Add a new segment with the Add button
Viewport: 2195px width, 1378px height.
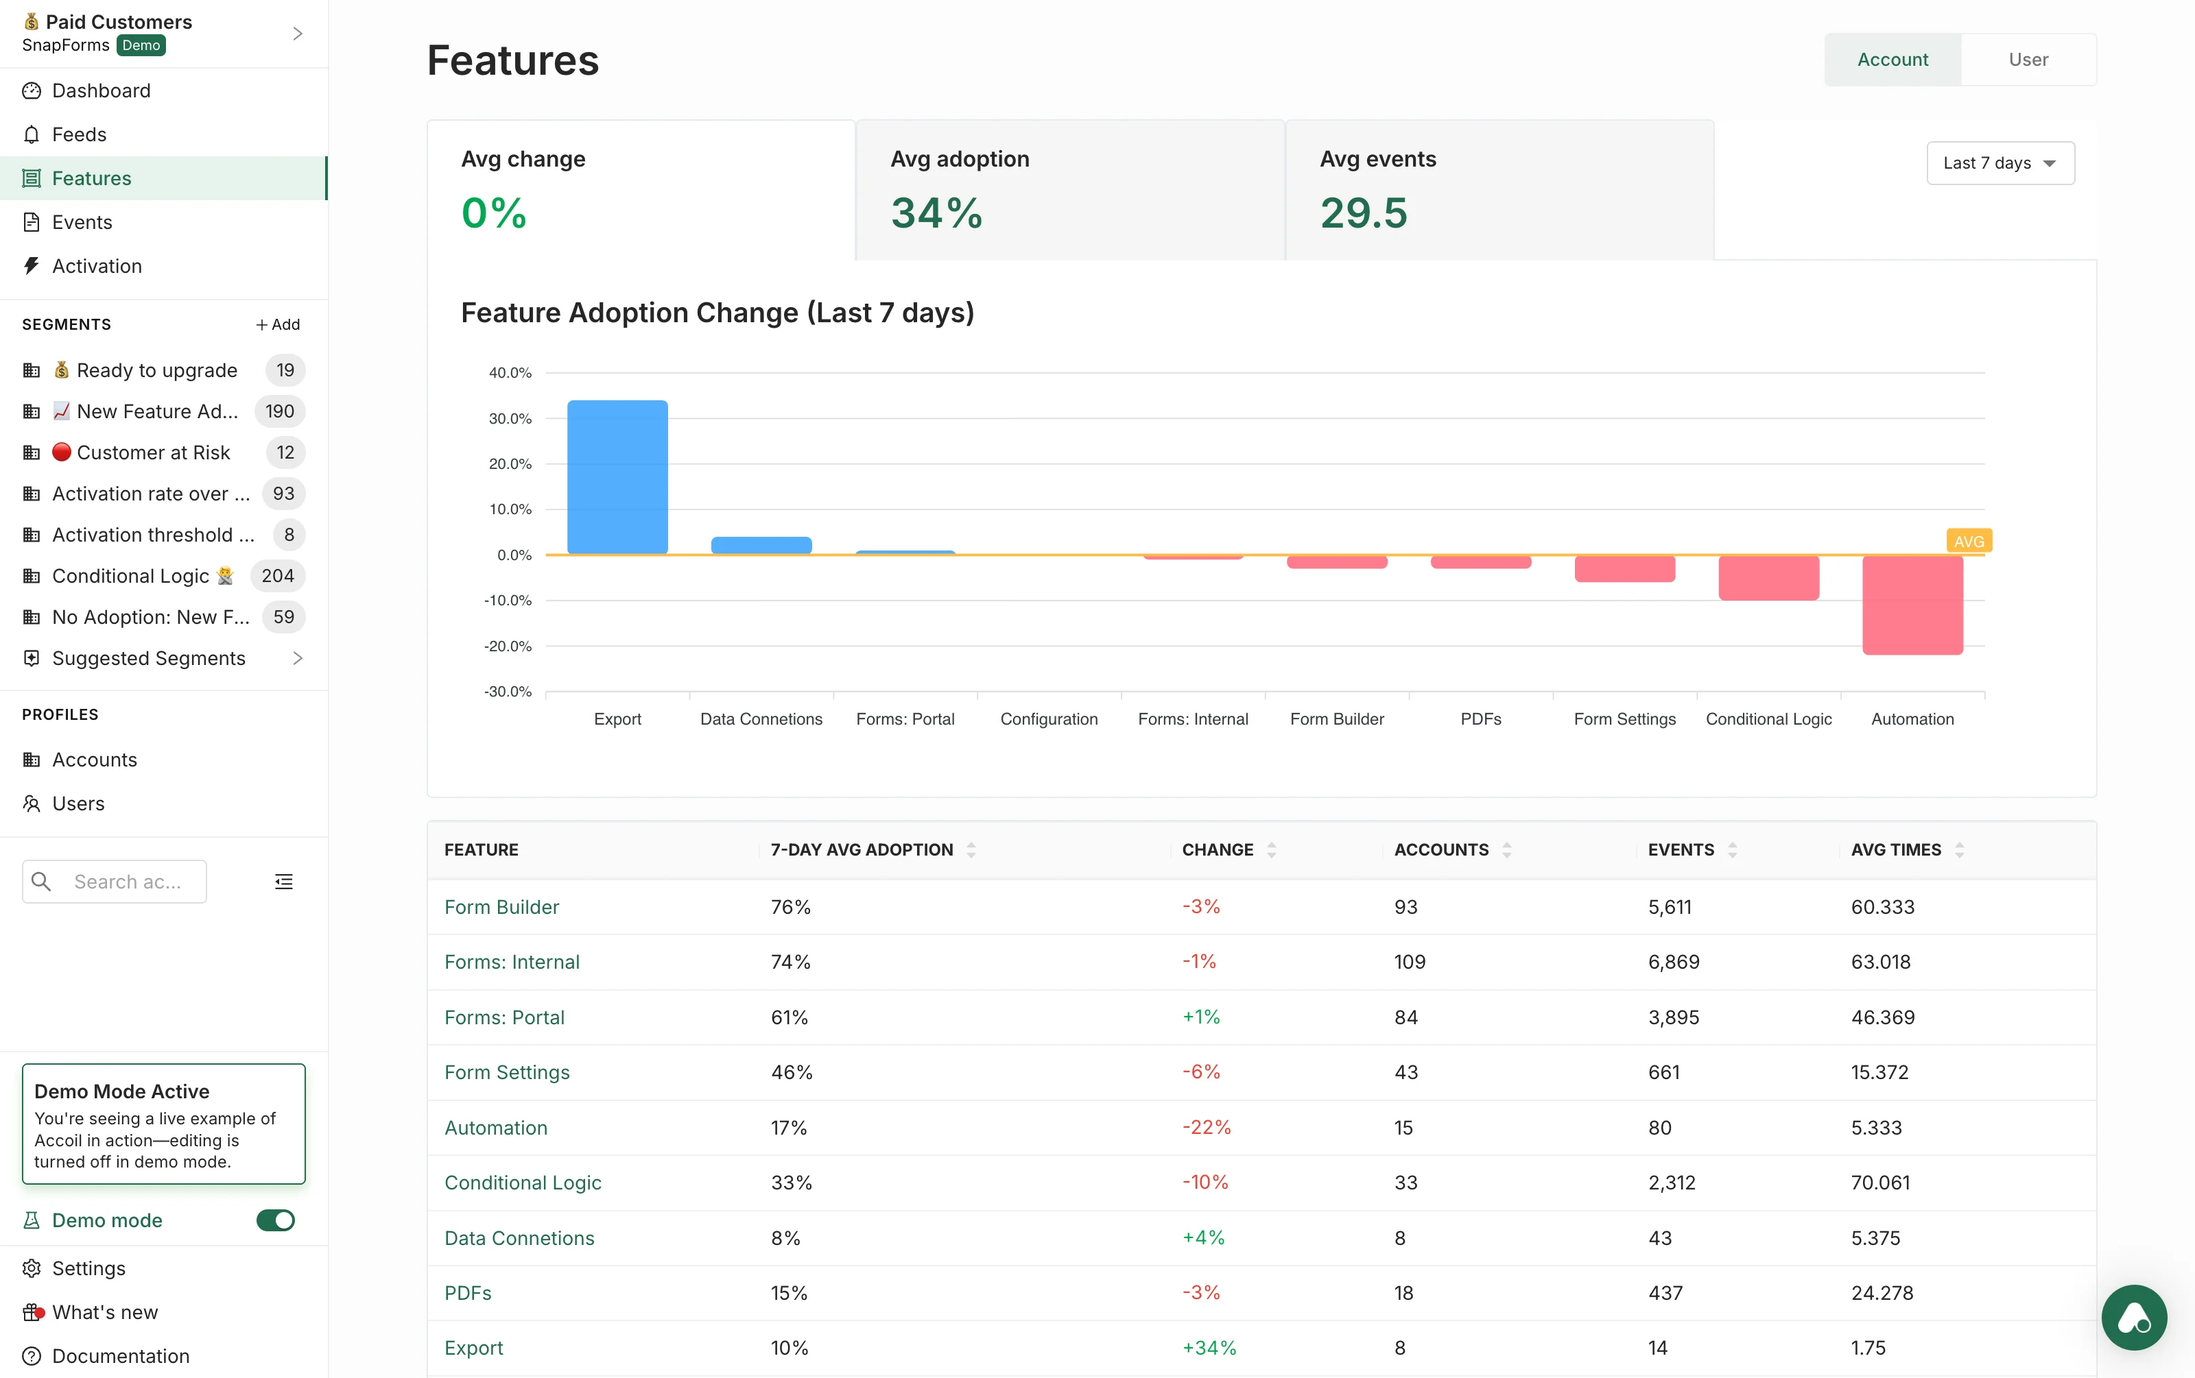point(278,324)
